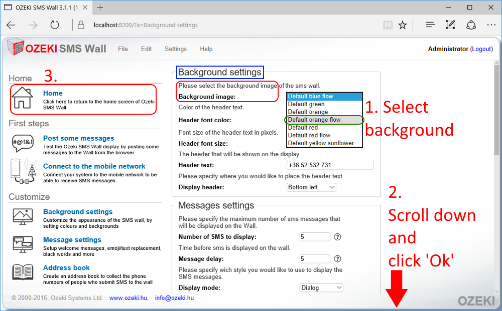Image resolution: width=502 pixels, height=311 pixels.
Task: Click the Background settings monitor icon
Action: [x=23, y=217]
